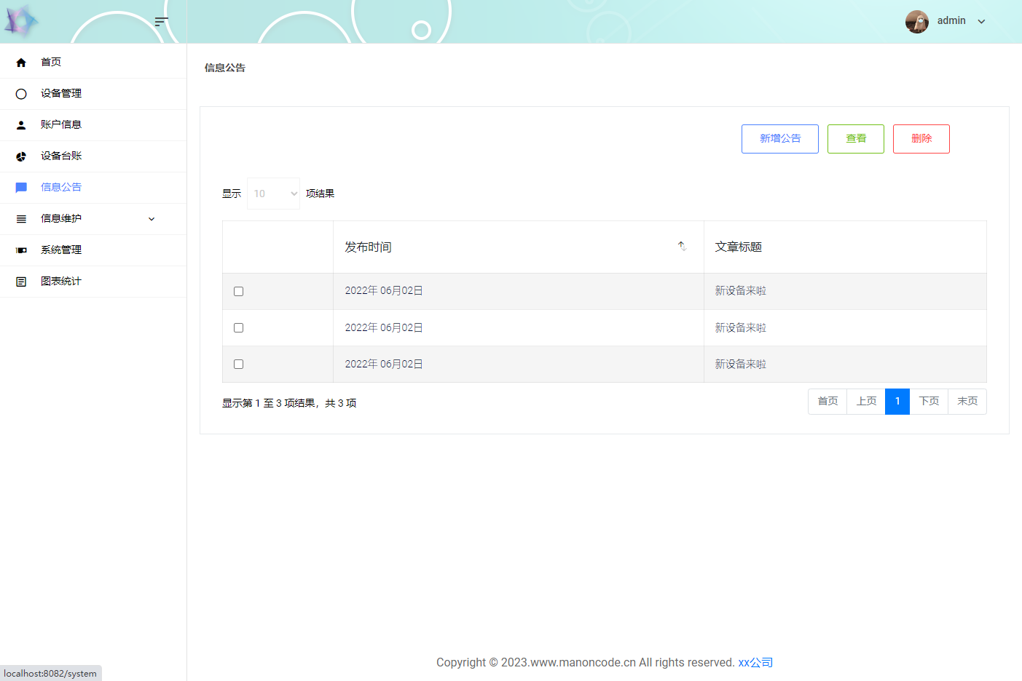Click the document icon beside 图表统计
Image resolution: width=1022 pixels, height=681 pixels.
21,282
